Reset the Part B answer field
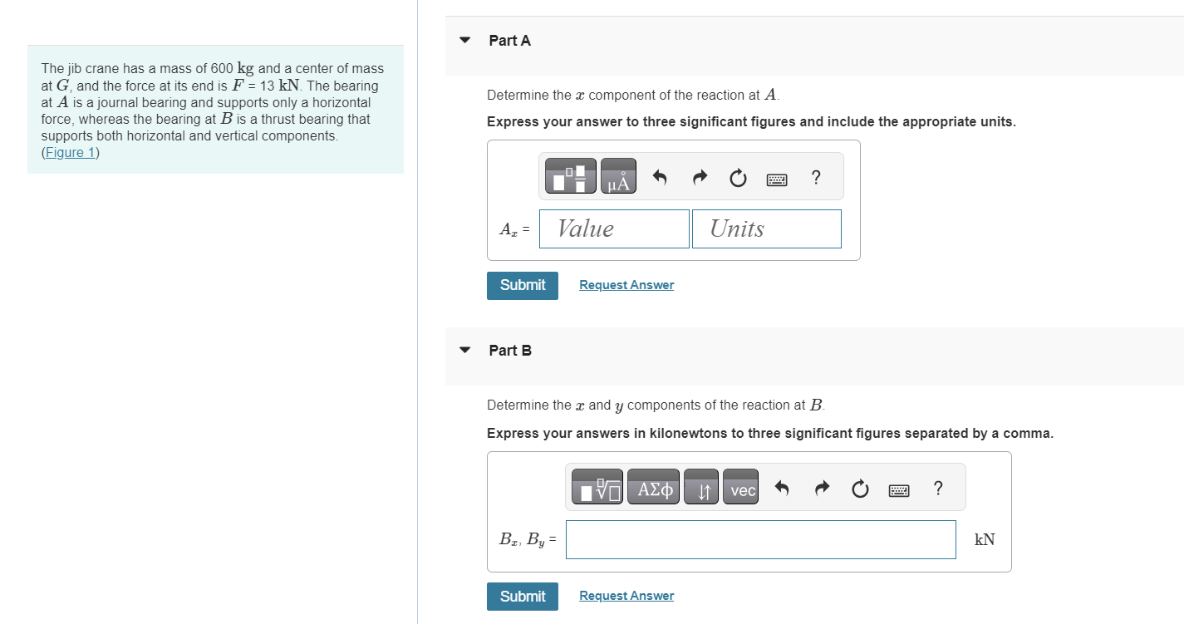The image size is (1184, 624). (860, 489)
